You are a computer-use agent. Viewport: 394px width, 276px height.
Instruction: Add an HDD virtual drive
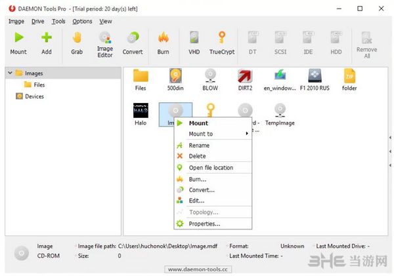[336, 44]
